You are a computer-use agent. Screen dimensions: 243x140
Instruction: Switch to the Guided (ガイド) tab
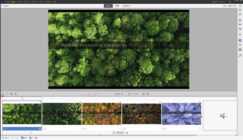pos(117,6)
